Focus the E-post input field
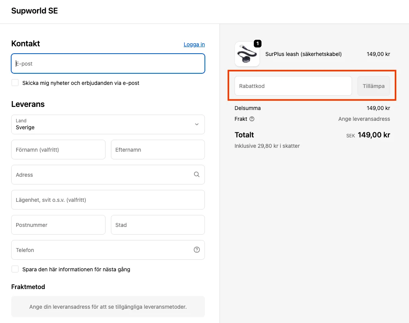Screen dimensions: 409x323 (108, 64)
